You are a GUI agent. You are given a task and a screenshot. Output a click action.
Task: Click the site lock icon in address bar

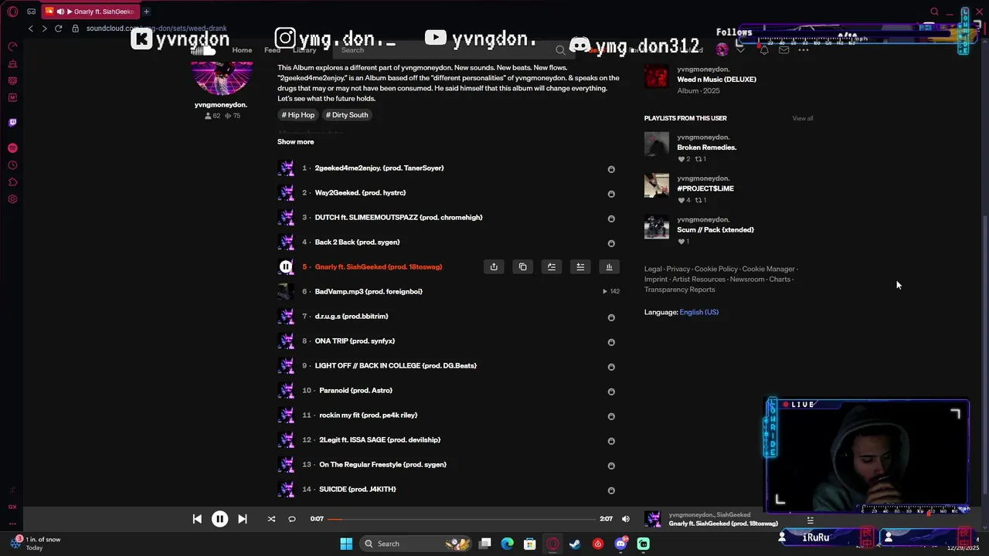click(x=76, y=29)
